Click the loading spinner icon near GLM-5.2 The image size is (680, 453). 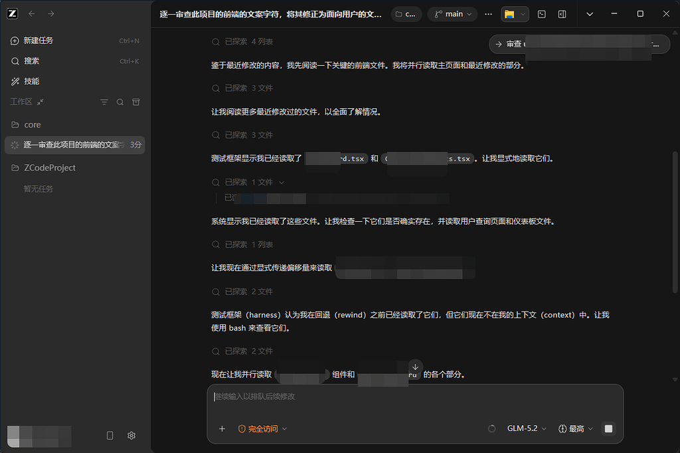click(x=492, y=428)
